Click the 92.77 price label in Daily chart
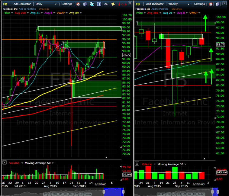The width and height of the screenshot is (229, 196). (x=127, y=55)
